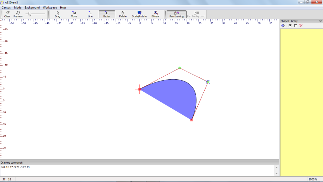
Task: Click the 1000% zoom status value
Action: [313, 179]
